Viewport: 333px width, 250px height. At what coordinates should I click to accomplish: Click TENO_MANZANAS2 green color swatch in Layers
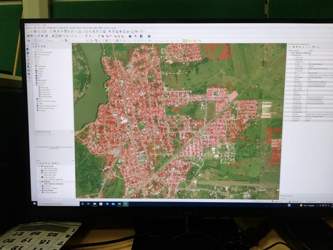(x=42, y=171)
